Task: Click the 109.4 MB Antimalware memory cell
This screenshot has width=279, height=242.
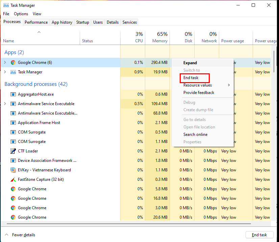Action: [x=157, y=104]
